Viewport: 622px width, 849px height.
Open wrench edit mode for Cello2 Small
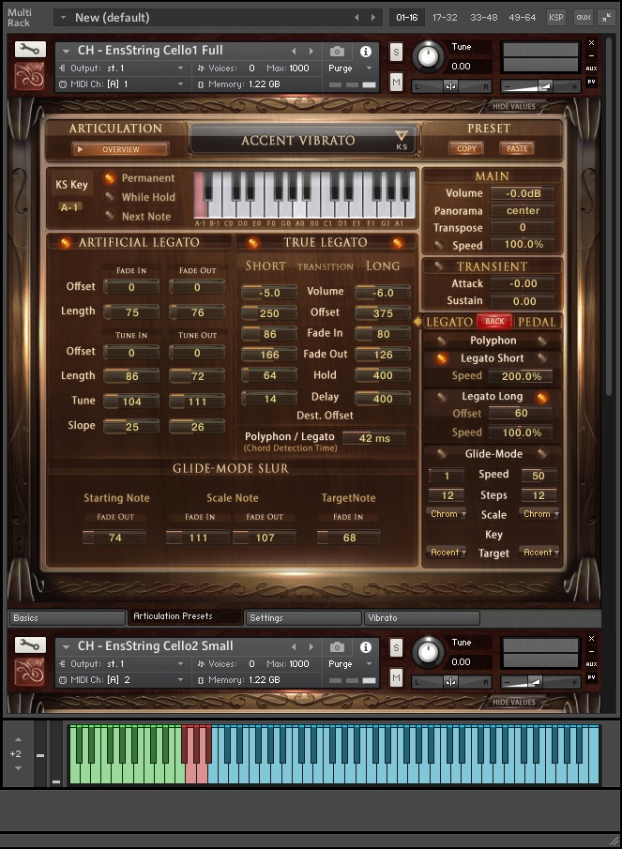pyautogui.click(x=30, y=645)
